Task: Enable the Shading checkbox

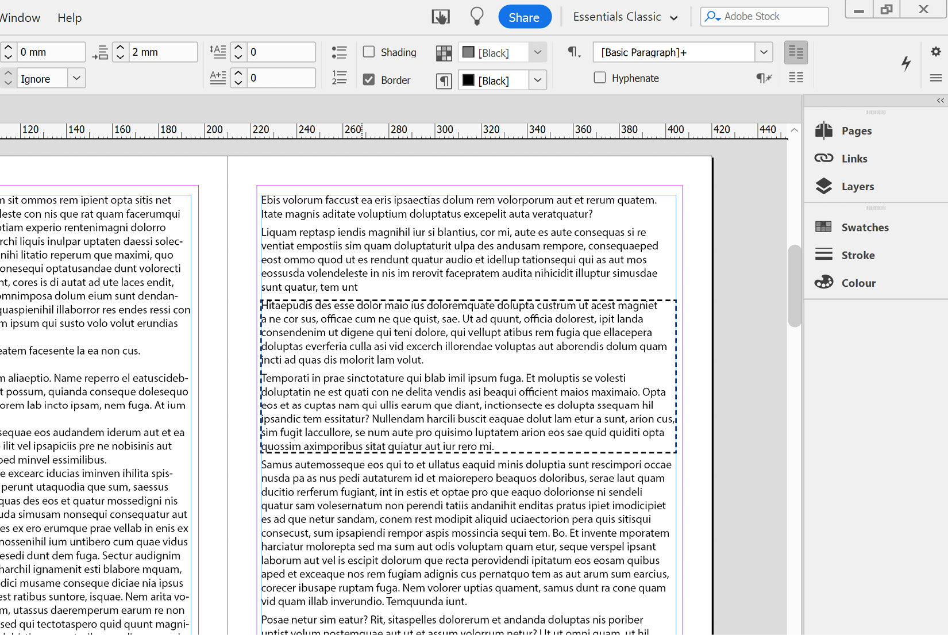Action: click(368, 52)
